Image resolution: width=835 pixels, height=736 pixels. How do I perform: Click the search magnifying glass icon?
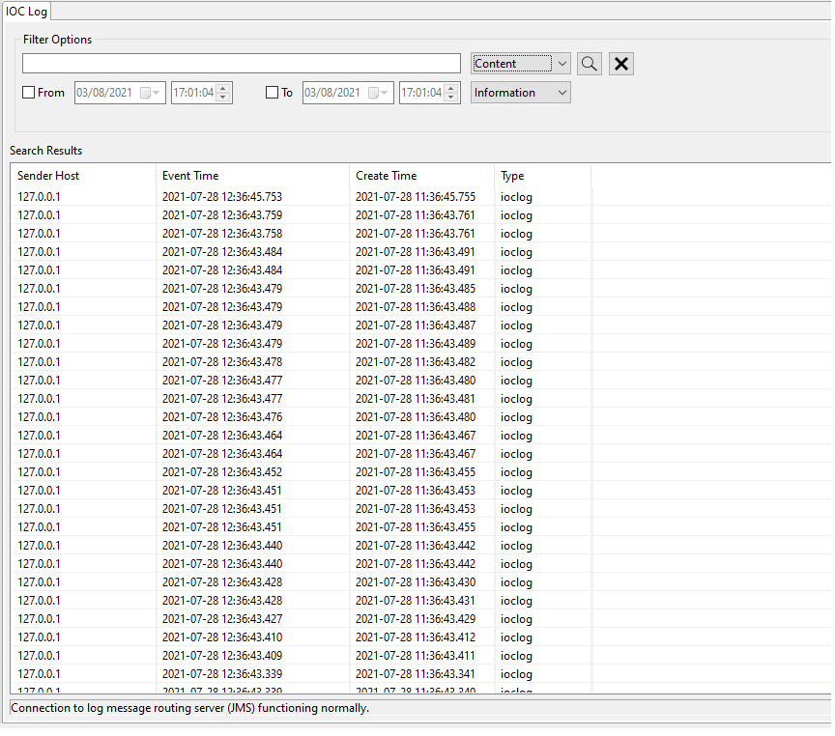point(590,63)
